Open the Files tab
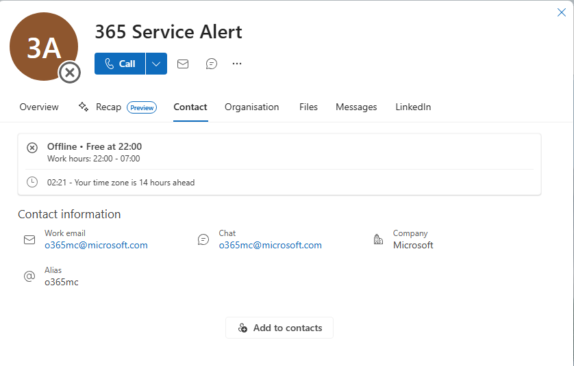This screenshot has width=574, height=366. tap(308, 107)
